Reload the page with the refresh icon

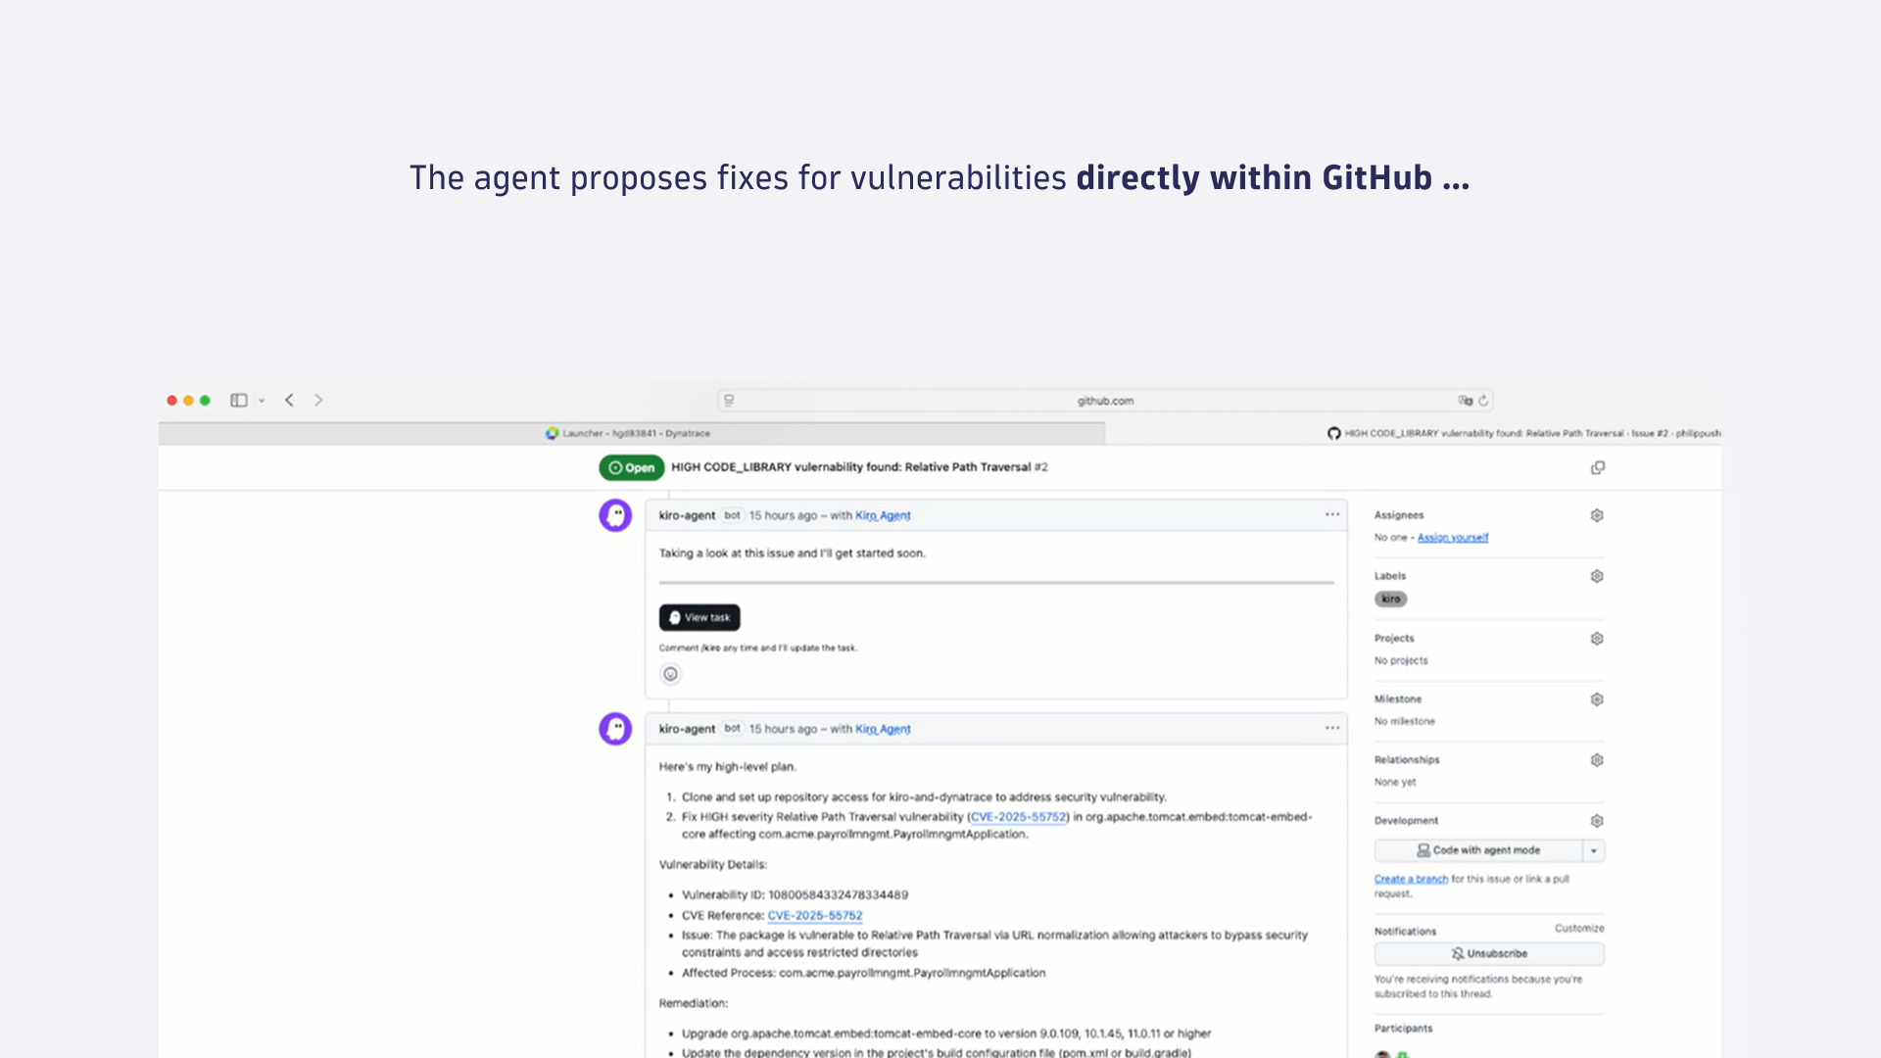coord(1484,400)
